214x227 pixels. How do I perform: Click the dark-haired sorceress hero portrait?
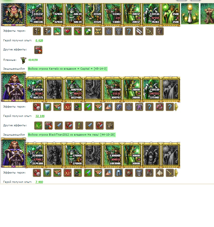(14, 14)
